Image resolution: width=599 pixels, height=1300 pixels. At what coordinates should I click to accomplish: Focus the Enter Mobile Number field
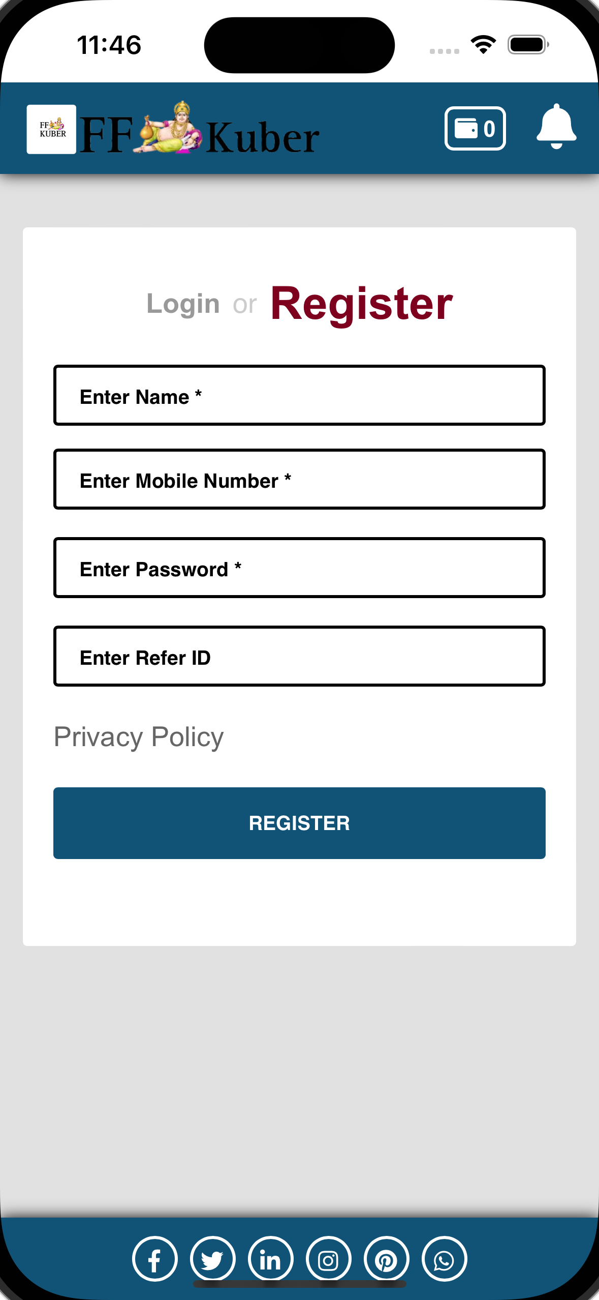pyautogui.click(x=299, y=479)
